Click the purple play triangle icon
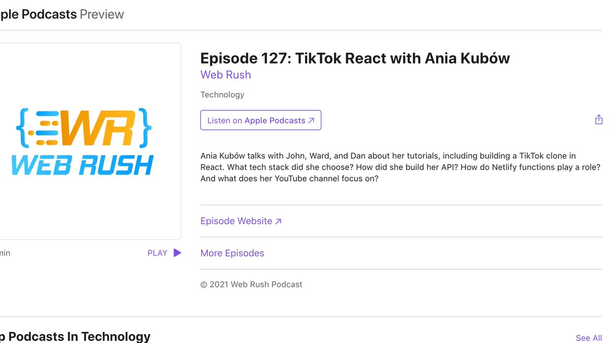The width and height of the screenshot is (610, 343). [x=177, y=253]
